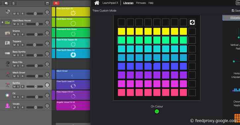Trigger the Flow Synth Lead 01 cell
Viewport: 240px width, 125px height.
click(x=73, y=85)
